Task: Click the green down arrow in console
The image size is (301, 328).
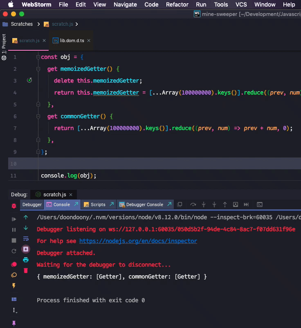Action: (x=26, y=228)
